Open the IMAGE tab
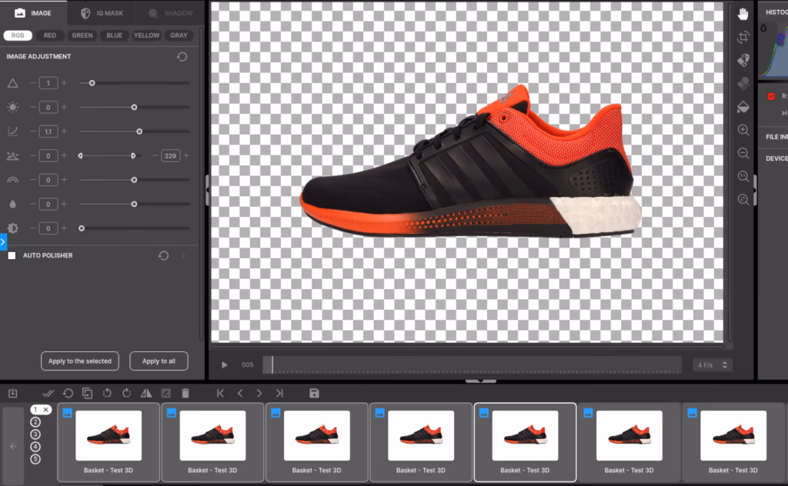 (x=33, y=13)
